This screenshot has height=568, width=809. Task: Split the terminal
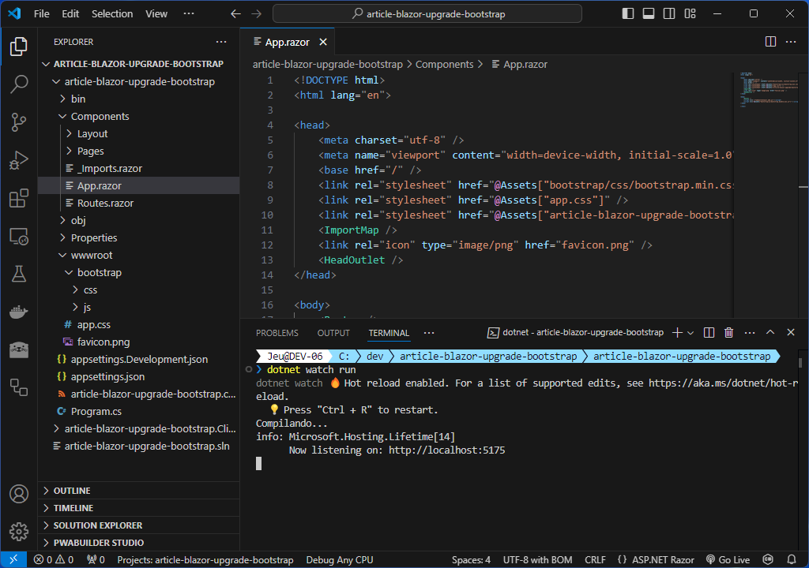tap(709, 333)
